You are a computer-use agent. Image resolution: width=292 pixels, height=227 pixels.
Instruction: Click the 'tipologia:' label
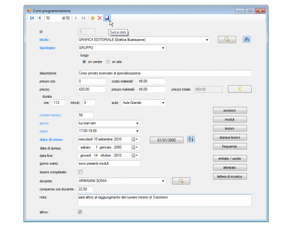[48, 48]
